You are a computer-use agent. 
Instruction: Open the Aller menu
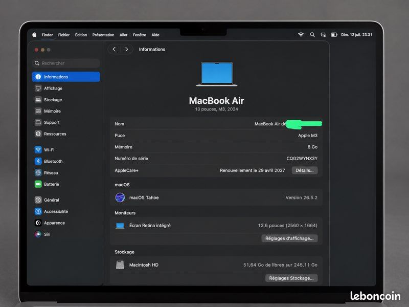pyautogui.click(x=123, y=35)
